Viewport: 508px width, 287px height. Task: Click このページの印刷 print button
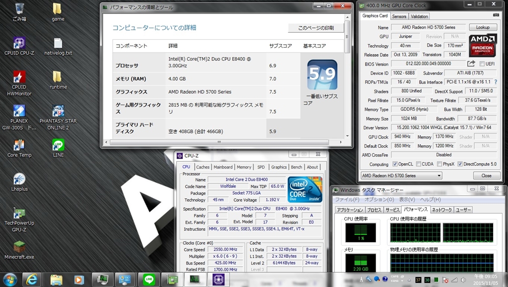pos(316,28)
